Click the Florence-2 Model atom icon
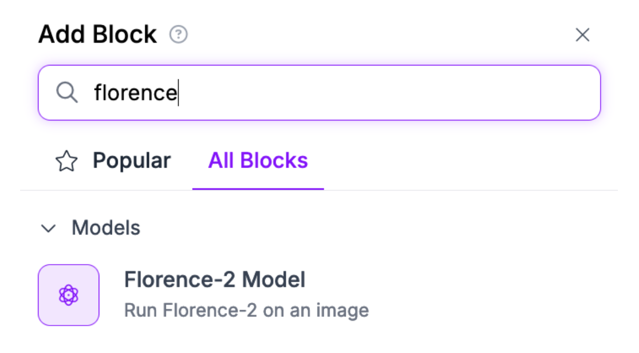The image size is (639, 353). point(69,295)
